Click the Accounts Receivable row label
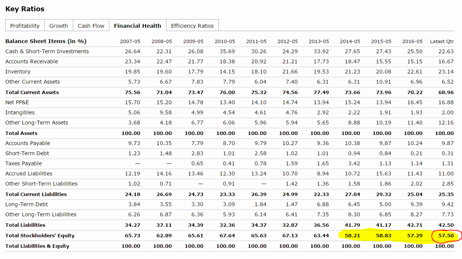Image resolution: width=462 pixels, height=259 pixels. [32, 61]
